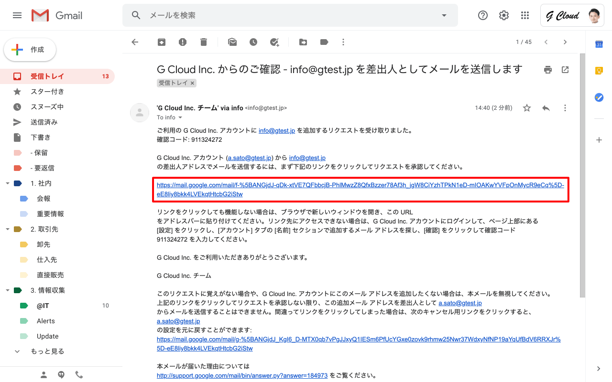Remove the 受信トレイ label chip
The image size is (612, 382).
click(192, 83)
